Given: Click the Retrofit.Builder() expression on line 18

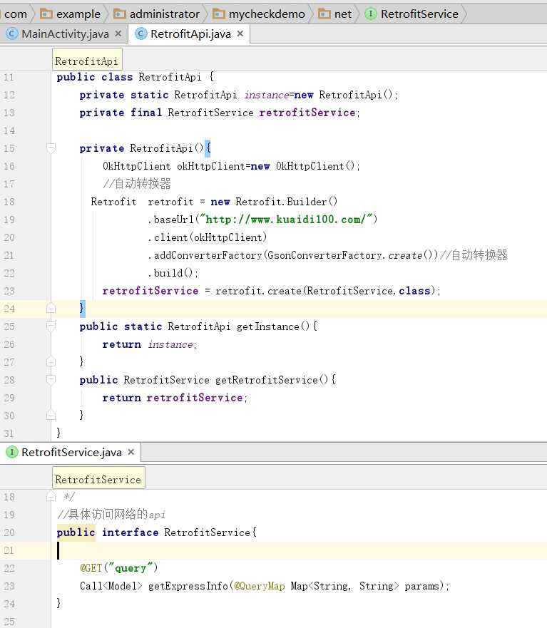Looking at the screenshot, I should point(287,202).
